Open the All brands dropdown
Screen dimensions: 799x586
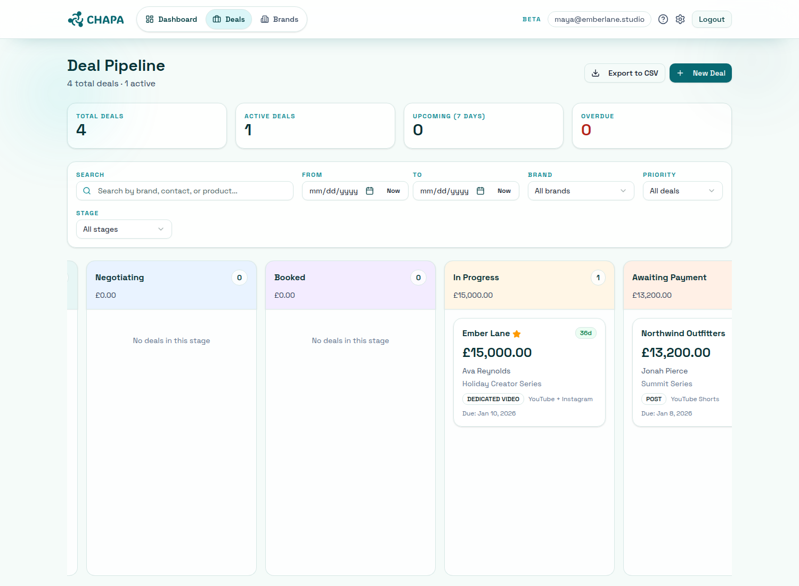tap(581, 191)
